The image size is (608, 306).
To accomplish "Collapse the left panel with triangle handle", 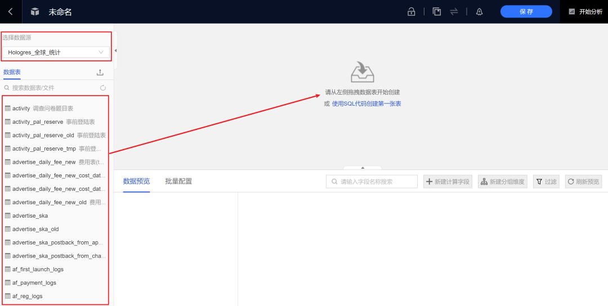I will [x=115, y=51].
